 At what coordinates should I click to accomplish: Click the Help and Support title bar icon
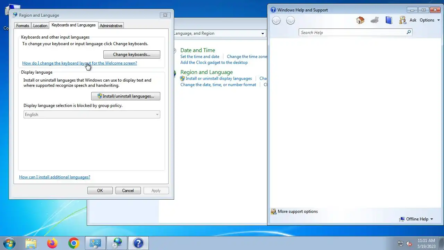click(x=273, y=10)
